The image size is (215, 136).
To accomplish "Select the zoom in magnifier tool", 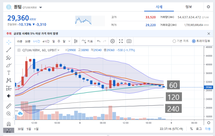I will (x=9, y=113).
